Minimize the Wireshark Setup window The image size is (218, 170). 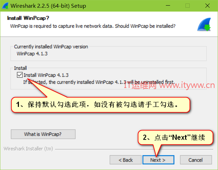(168, 6)
